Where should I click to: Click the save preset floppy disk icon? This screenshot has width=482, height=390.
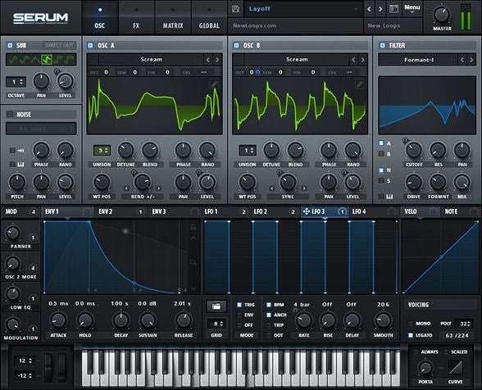[x=236, y=9]
